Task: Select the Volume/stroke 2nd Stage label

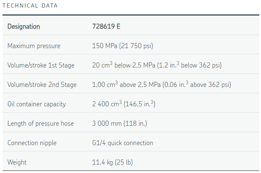Action: pos(42,84)
